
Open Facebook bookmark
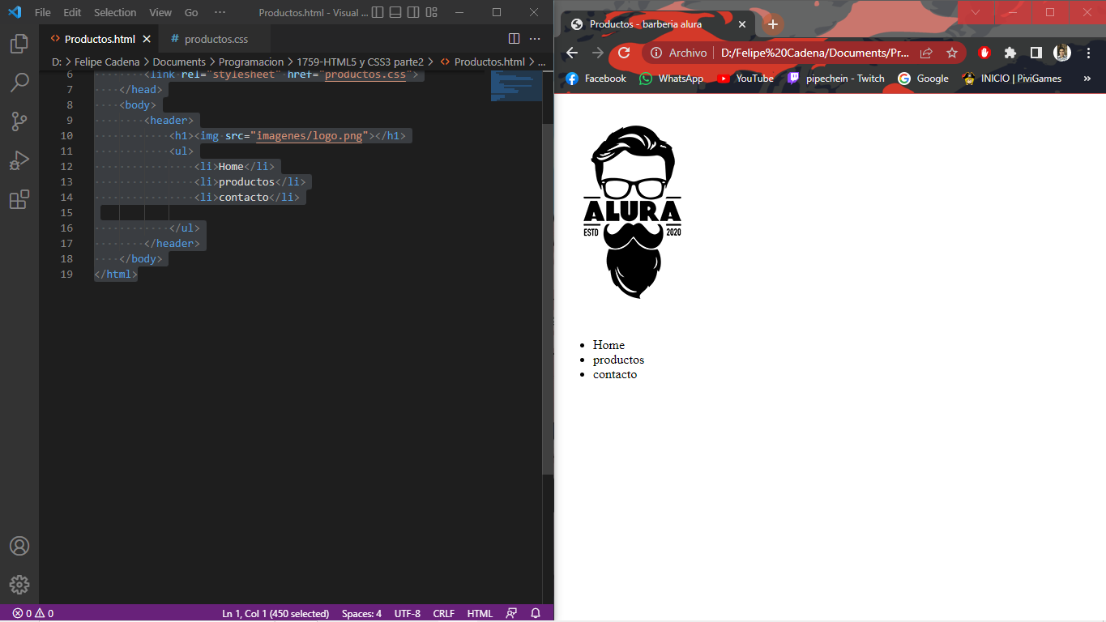pyautogui.click(x=596, y=79)
